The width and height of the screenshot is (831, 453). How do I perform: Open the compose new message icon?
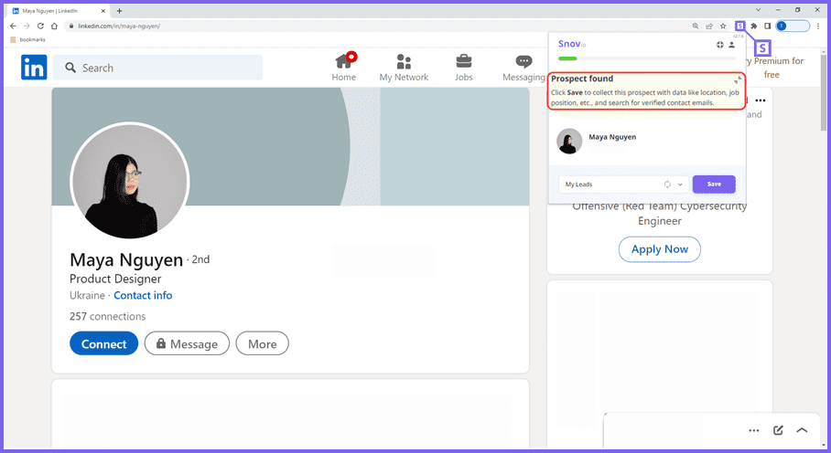point(778,430)
